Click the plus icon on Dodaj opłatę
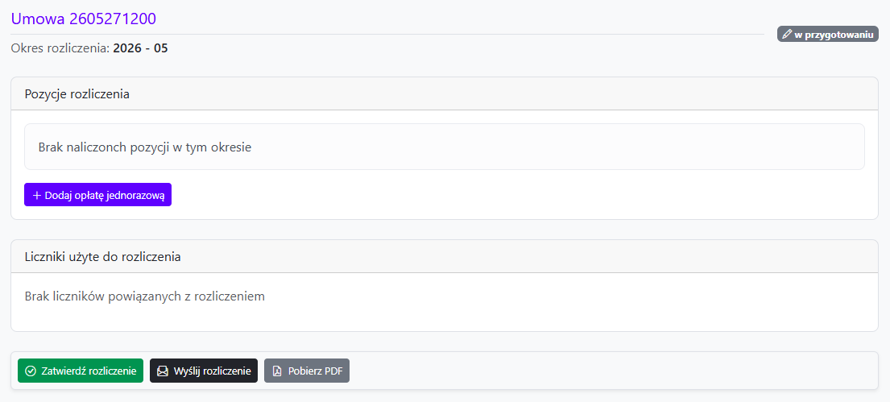Screen dimensions: 890x402 coord(37,195)
